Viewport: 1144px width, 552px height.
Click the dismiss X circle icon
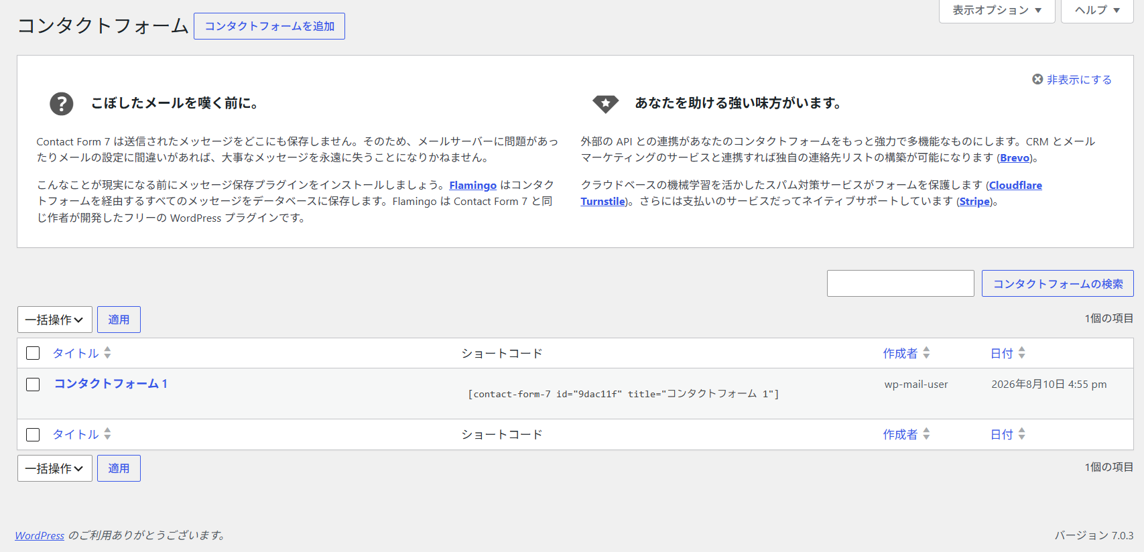point(1037,79)
